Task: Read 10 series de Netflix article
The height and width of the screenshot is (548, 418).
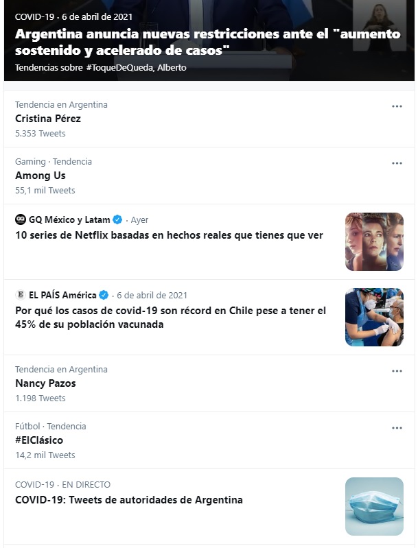Action: tap(169, 235)
